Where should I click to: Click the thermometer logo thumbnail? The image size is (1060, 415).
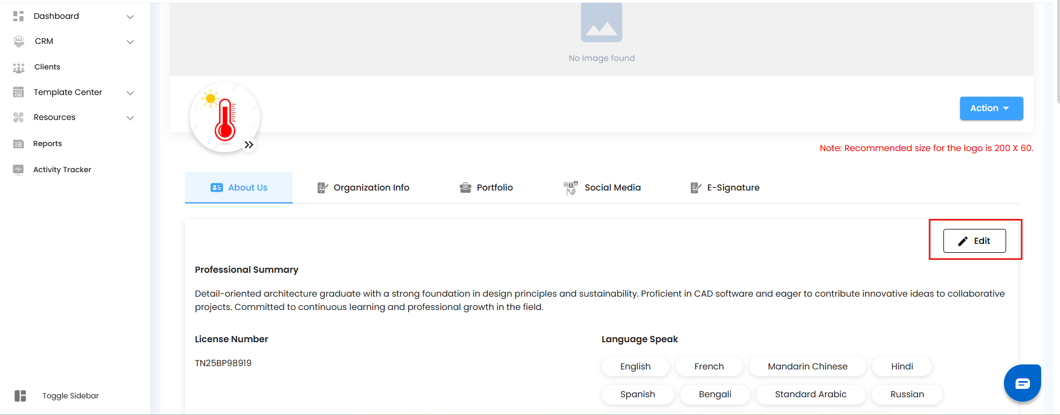[224, 117]
